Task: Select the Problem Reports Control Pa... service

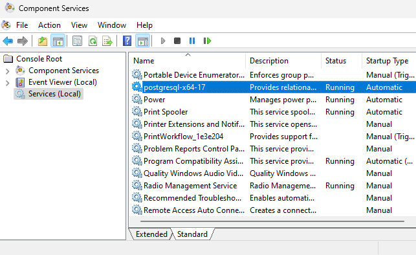Action: coord(194,149)
